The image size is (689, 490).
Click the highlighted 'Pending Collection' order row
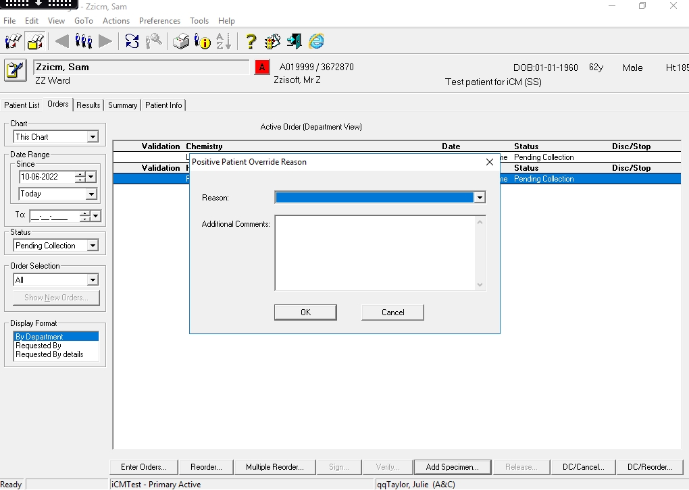tap(397, 179)
